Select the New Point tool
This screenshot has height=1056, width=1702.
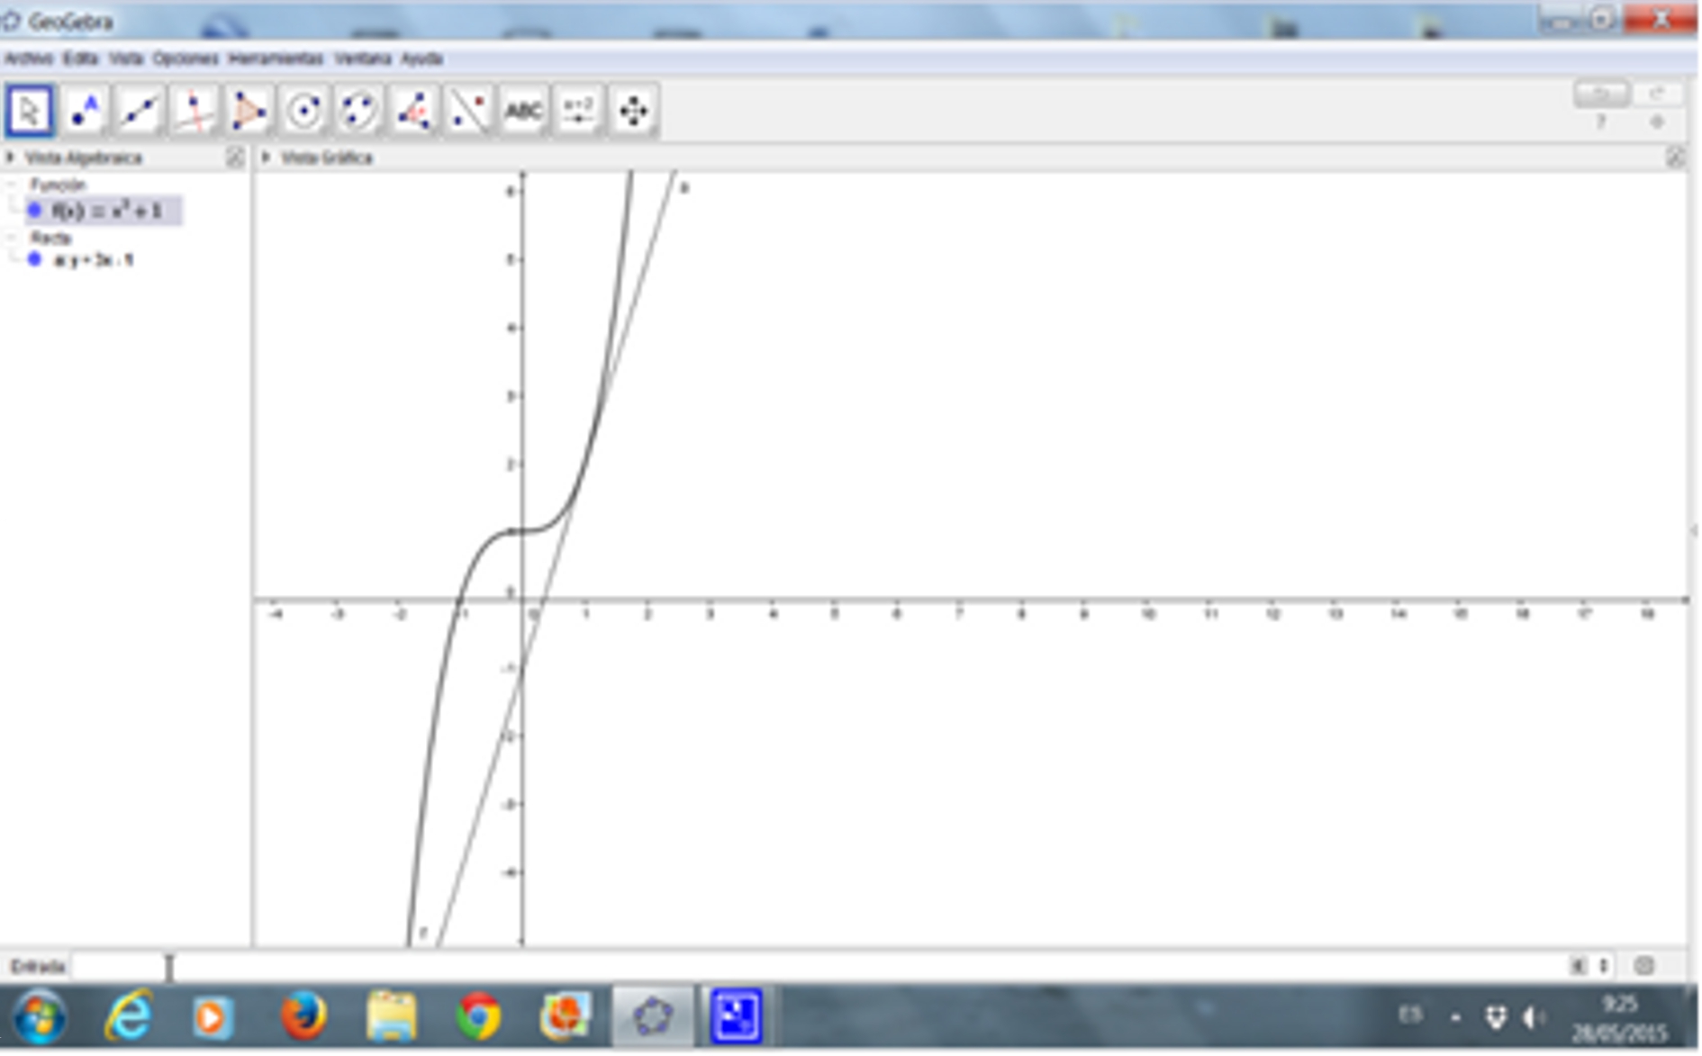pos(85,112)
